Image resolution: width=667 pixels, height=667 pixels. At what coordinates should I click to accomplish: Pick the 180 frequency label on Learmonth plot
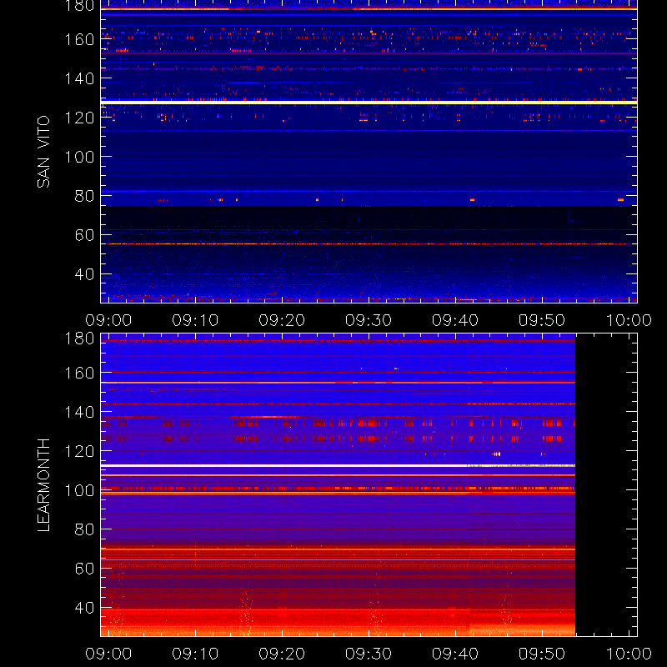(79, 339)
